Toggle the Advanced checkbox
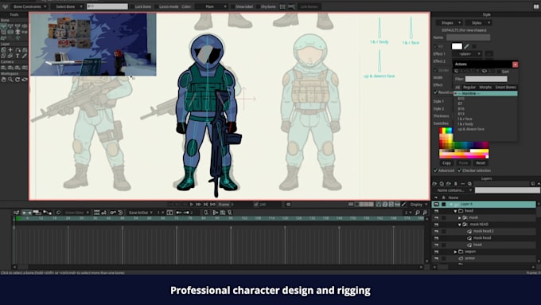Viewport: 541px width, 305px height. (435, 170)
